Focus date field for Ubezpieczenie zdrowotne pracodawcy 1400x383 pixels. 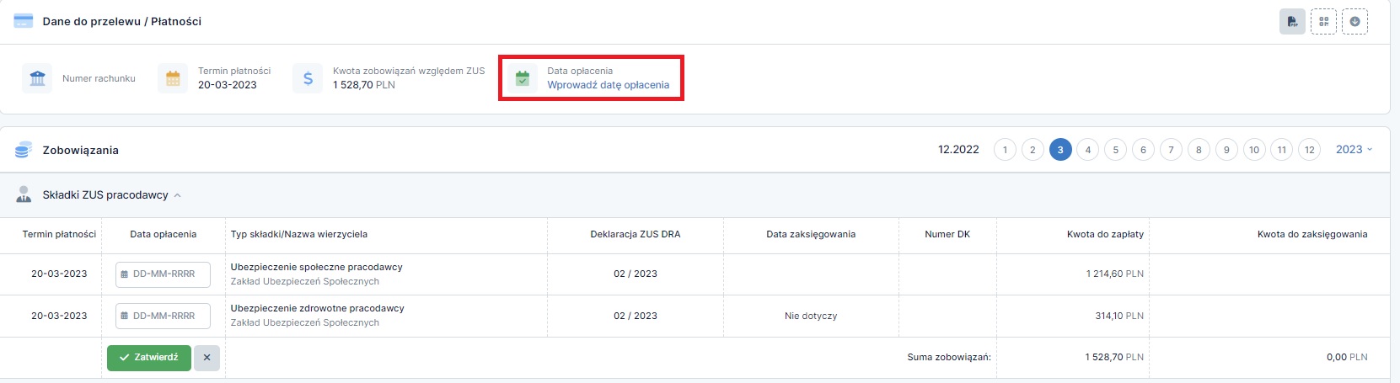[163, 317]
